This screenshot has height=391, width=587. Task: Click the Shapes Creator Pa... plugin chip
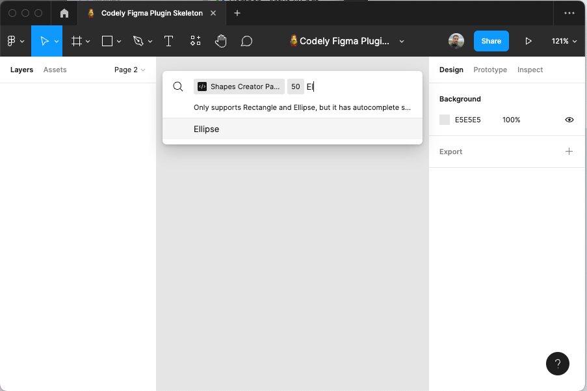pos(239,87)
